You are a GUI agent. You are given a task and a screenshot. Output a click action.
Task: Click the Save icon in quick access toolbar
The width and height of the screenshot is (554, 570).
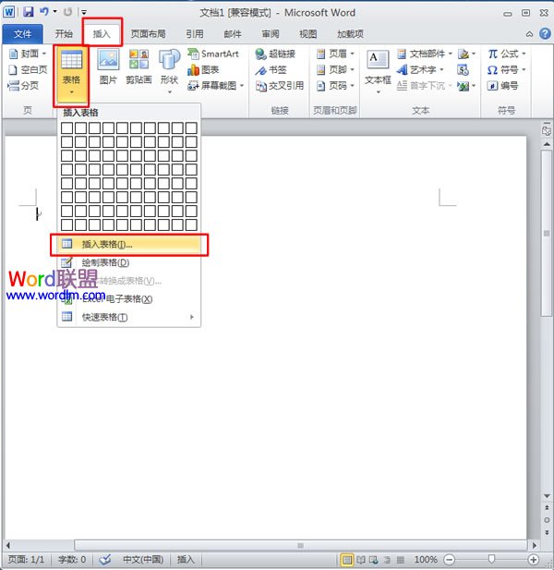tap(29, 12)
